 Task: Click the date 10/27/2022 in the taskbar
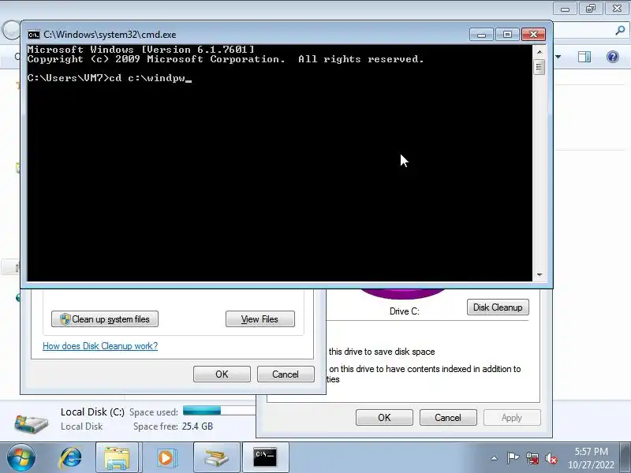591,465
